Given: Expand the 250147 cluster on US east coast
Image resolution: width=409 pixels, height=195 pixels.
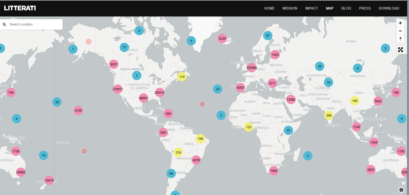Looking at the screenshot, I should pyautogui.click(x=160, y=93).
